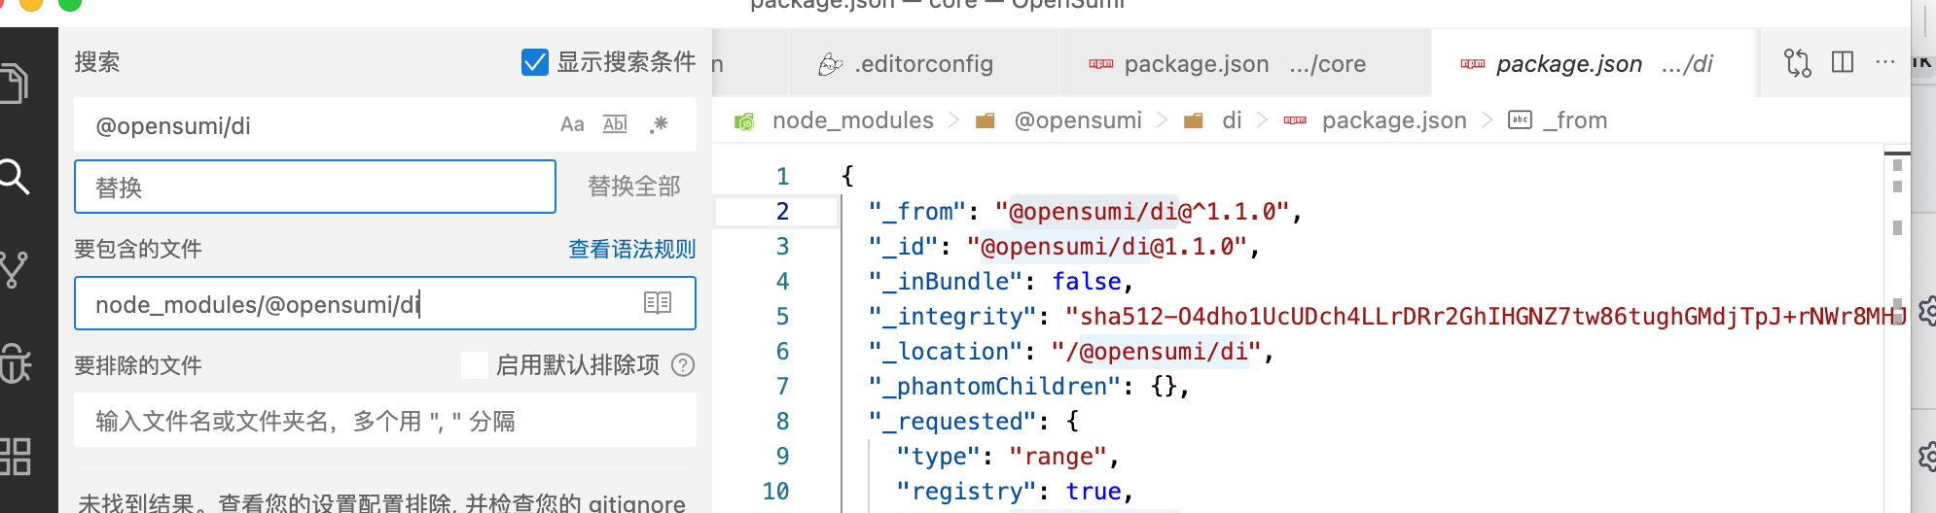Focus the exclude files input field

pyautogui.click(x=385, y=421)
